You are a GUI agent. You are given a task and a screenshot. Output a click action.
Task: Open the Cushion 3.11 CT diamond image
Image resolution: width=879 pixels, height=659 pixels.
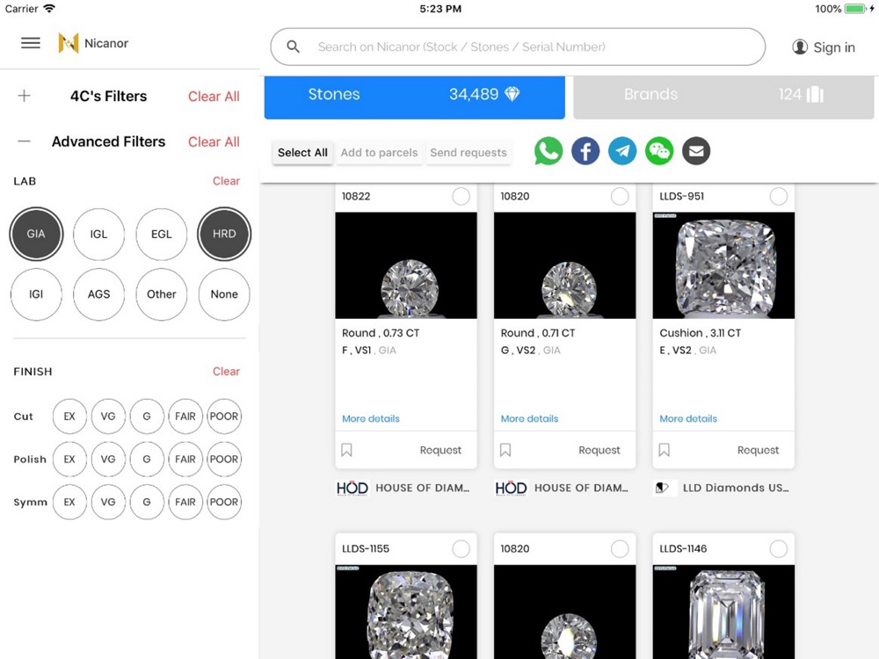(x=723, y=265)
